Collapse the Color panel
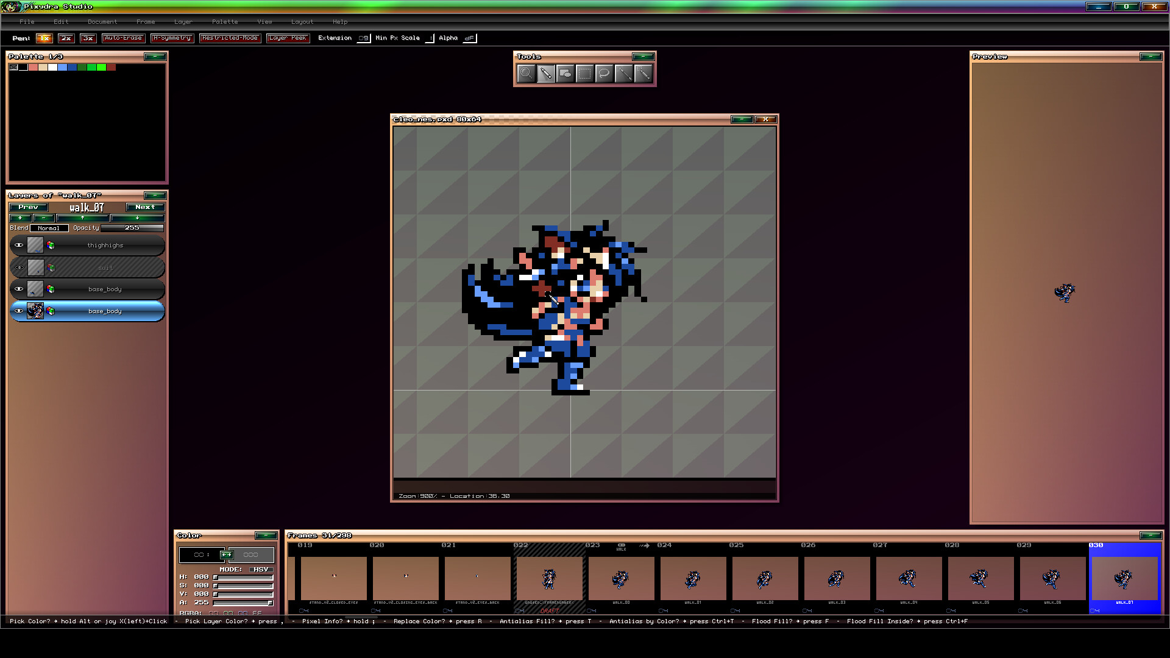This screenshot has width=1170, height=658. 266,536
